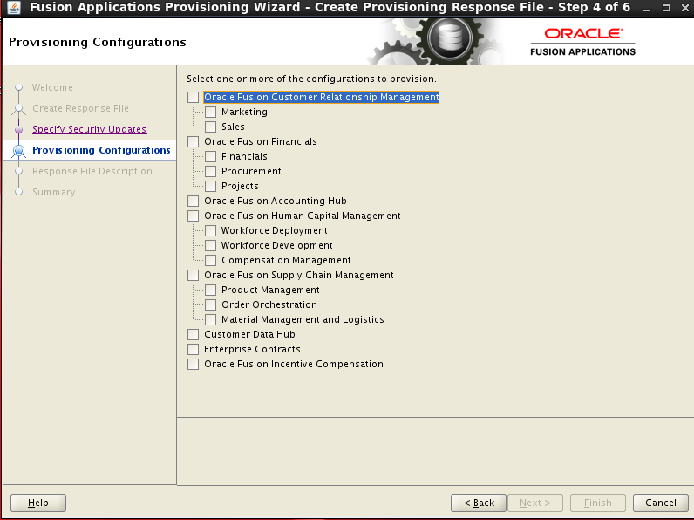Enable the Projects checkbox
This screenshot has width=694, height=520.
[x=211, y=186]
